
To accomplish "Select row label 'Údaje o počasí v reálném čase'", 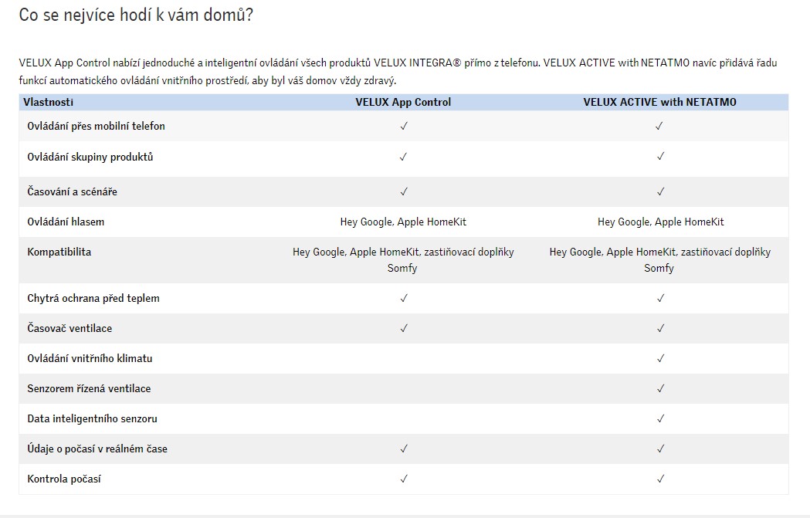I will [97, 449].
